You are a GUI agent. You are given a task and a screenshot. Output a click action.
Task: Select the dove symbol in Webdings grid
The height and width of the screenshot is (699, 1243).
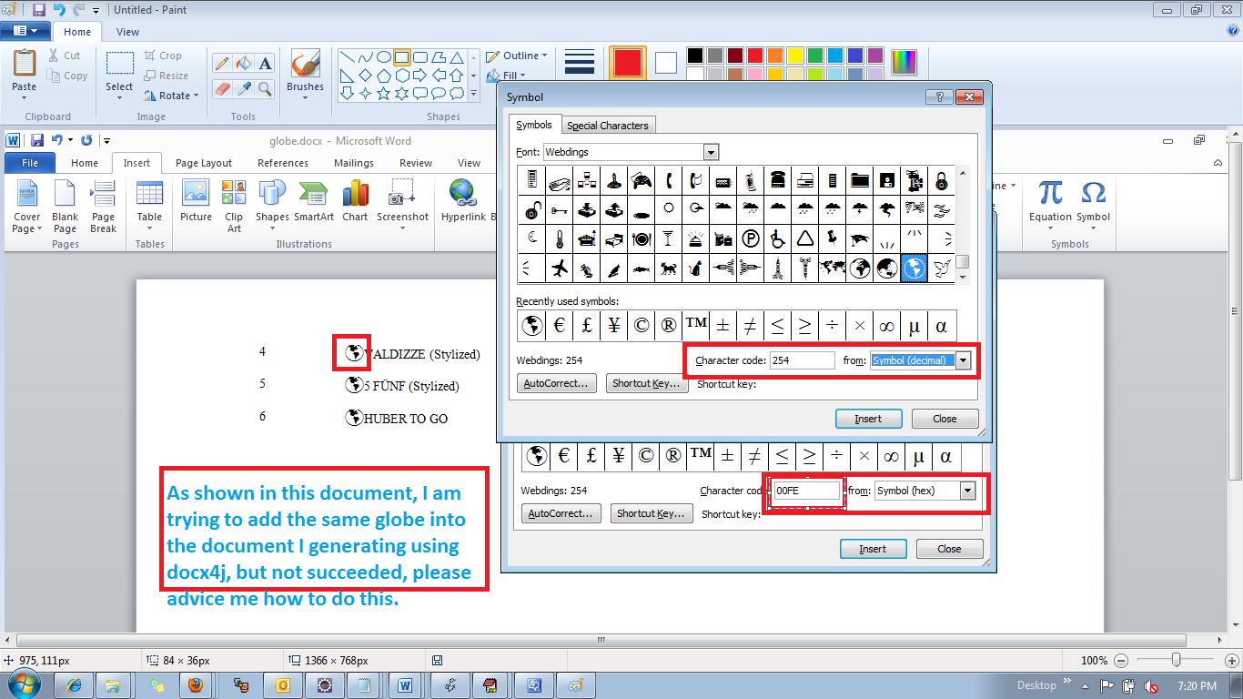point(942,268)
